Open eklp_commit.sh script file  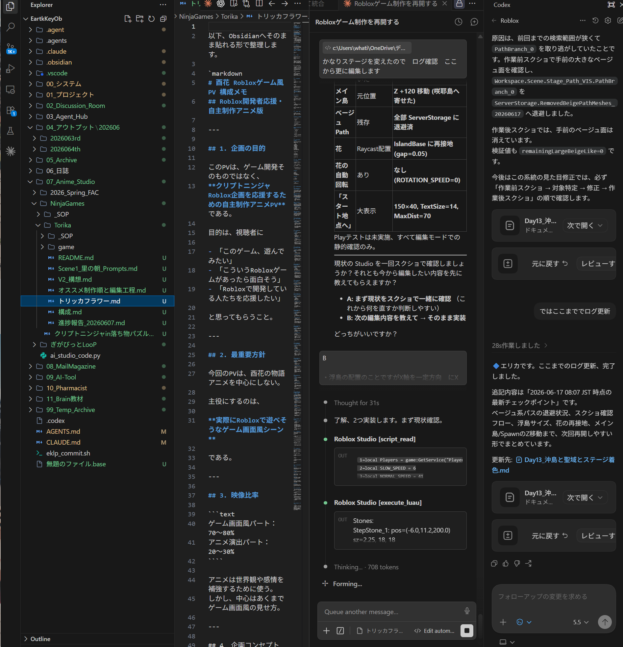pyautogui.click(x=98, y=453)
